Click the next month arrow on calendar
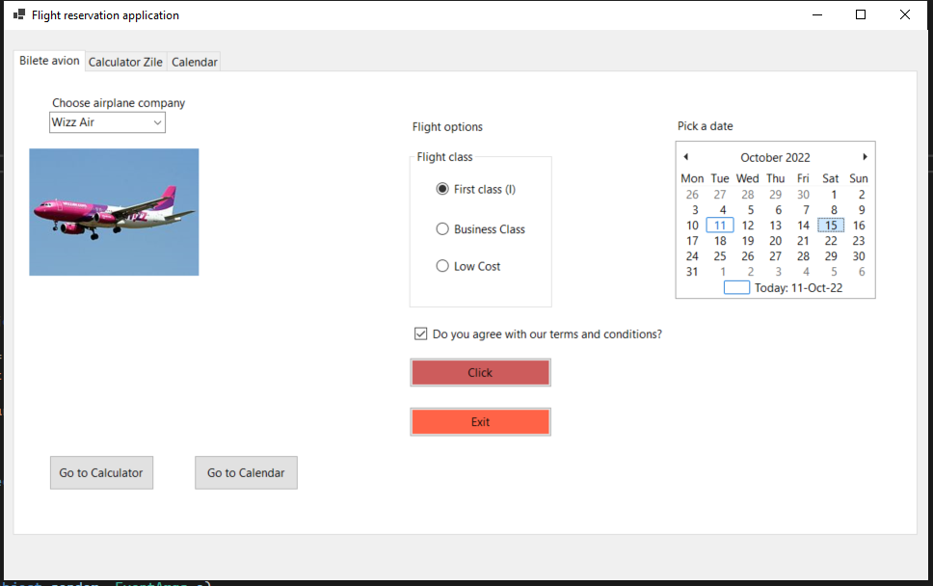The height and width of the screenshot is (586, 933). coord(865,156)
